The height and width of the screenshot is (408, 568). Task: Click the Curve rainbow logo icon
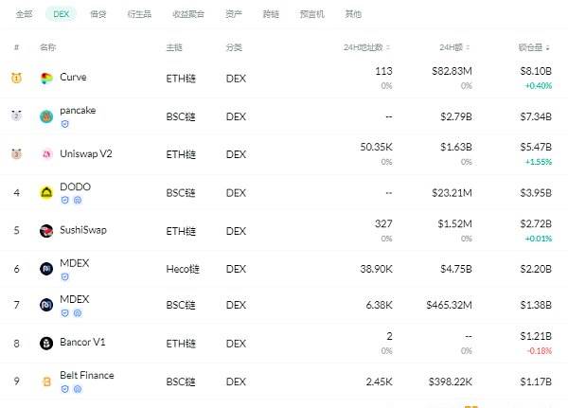point(46,78)
